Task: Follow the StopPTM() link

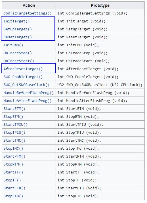Action: (13, 164)
